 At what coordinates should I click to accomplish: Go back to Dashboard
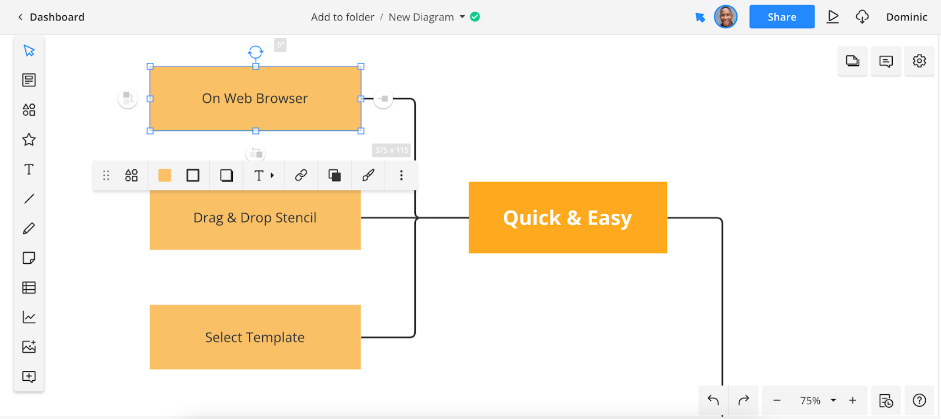click(x=51, y=17)
